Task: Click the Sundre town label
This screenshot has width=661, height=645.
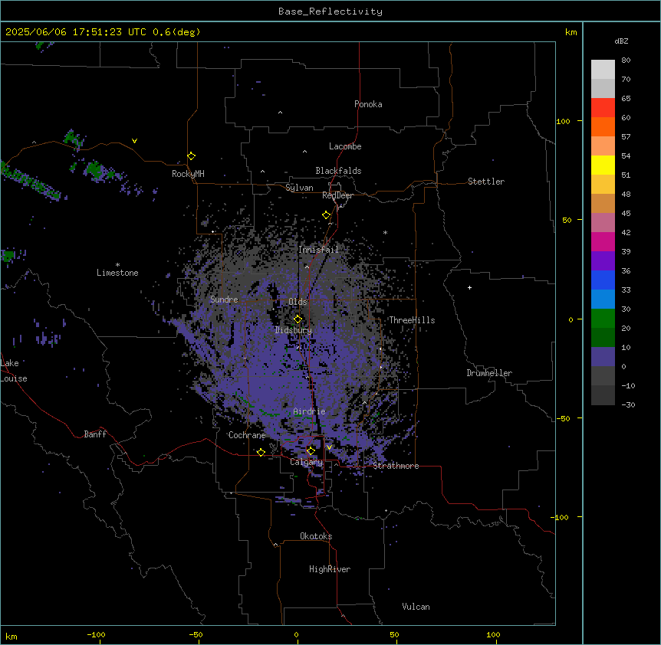Action: pyautogui.click(x=224, y=300)
